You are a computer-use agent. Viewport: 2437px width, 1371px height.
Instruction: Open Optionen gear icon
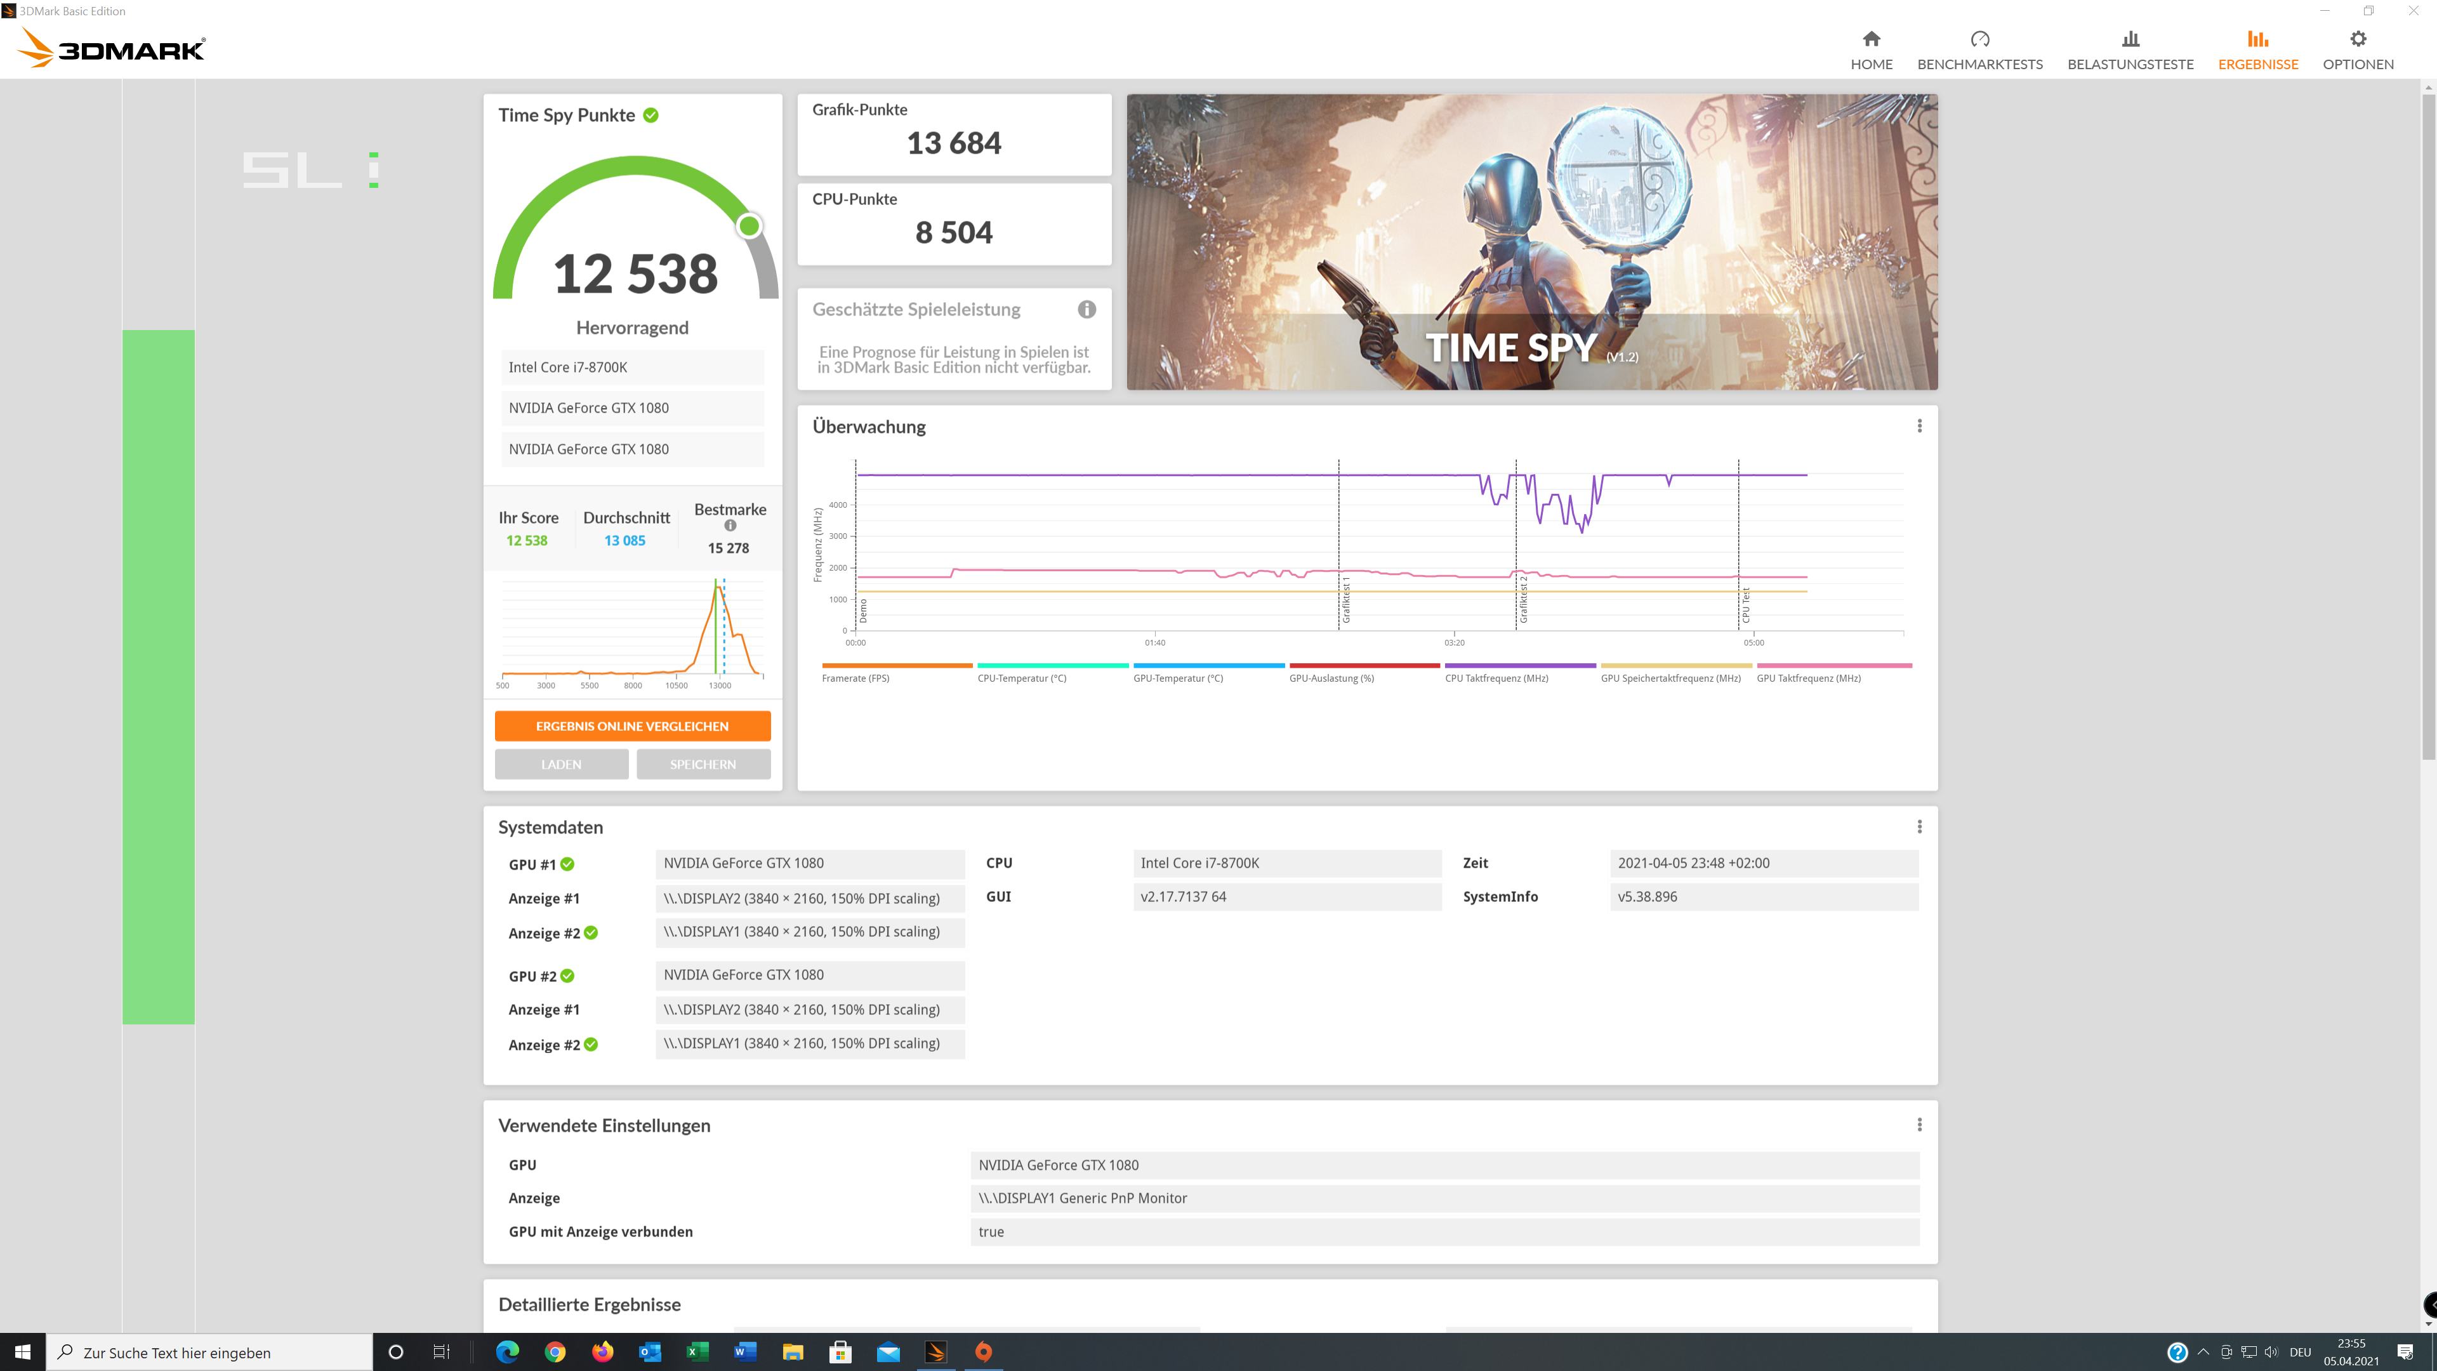click(x=2358, y=40)
